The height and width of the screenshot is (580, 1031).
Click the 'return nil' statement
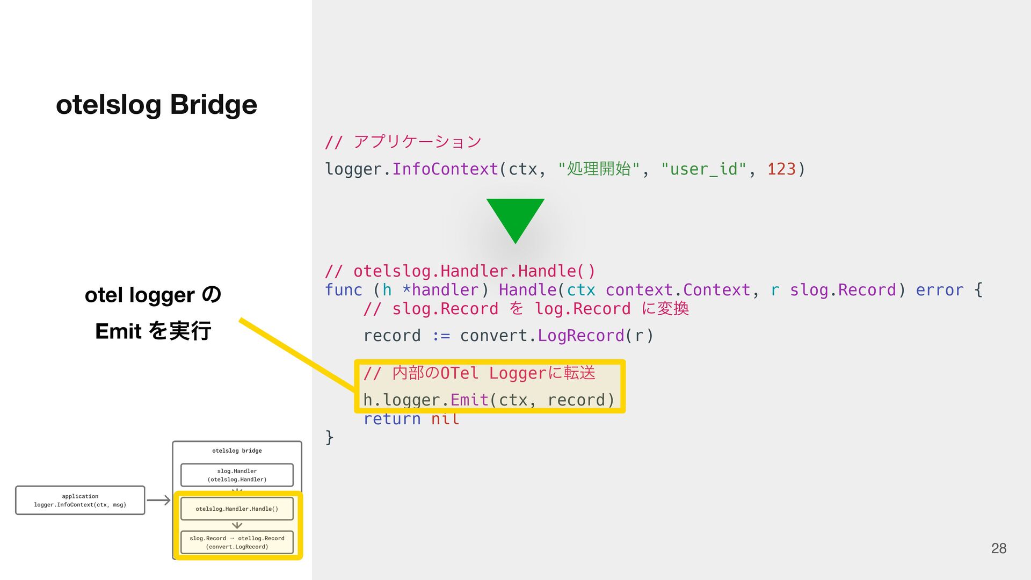[x=411, y=419]
